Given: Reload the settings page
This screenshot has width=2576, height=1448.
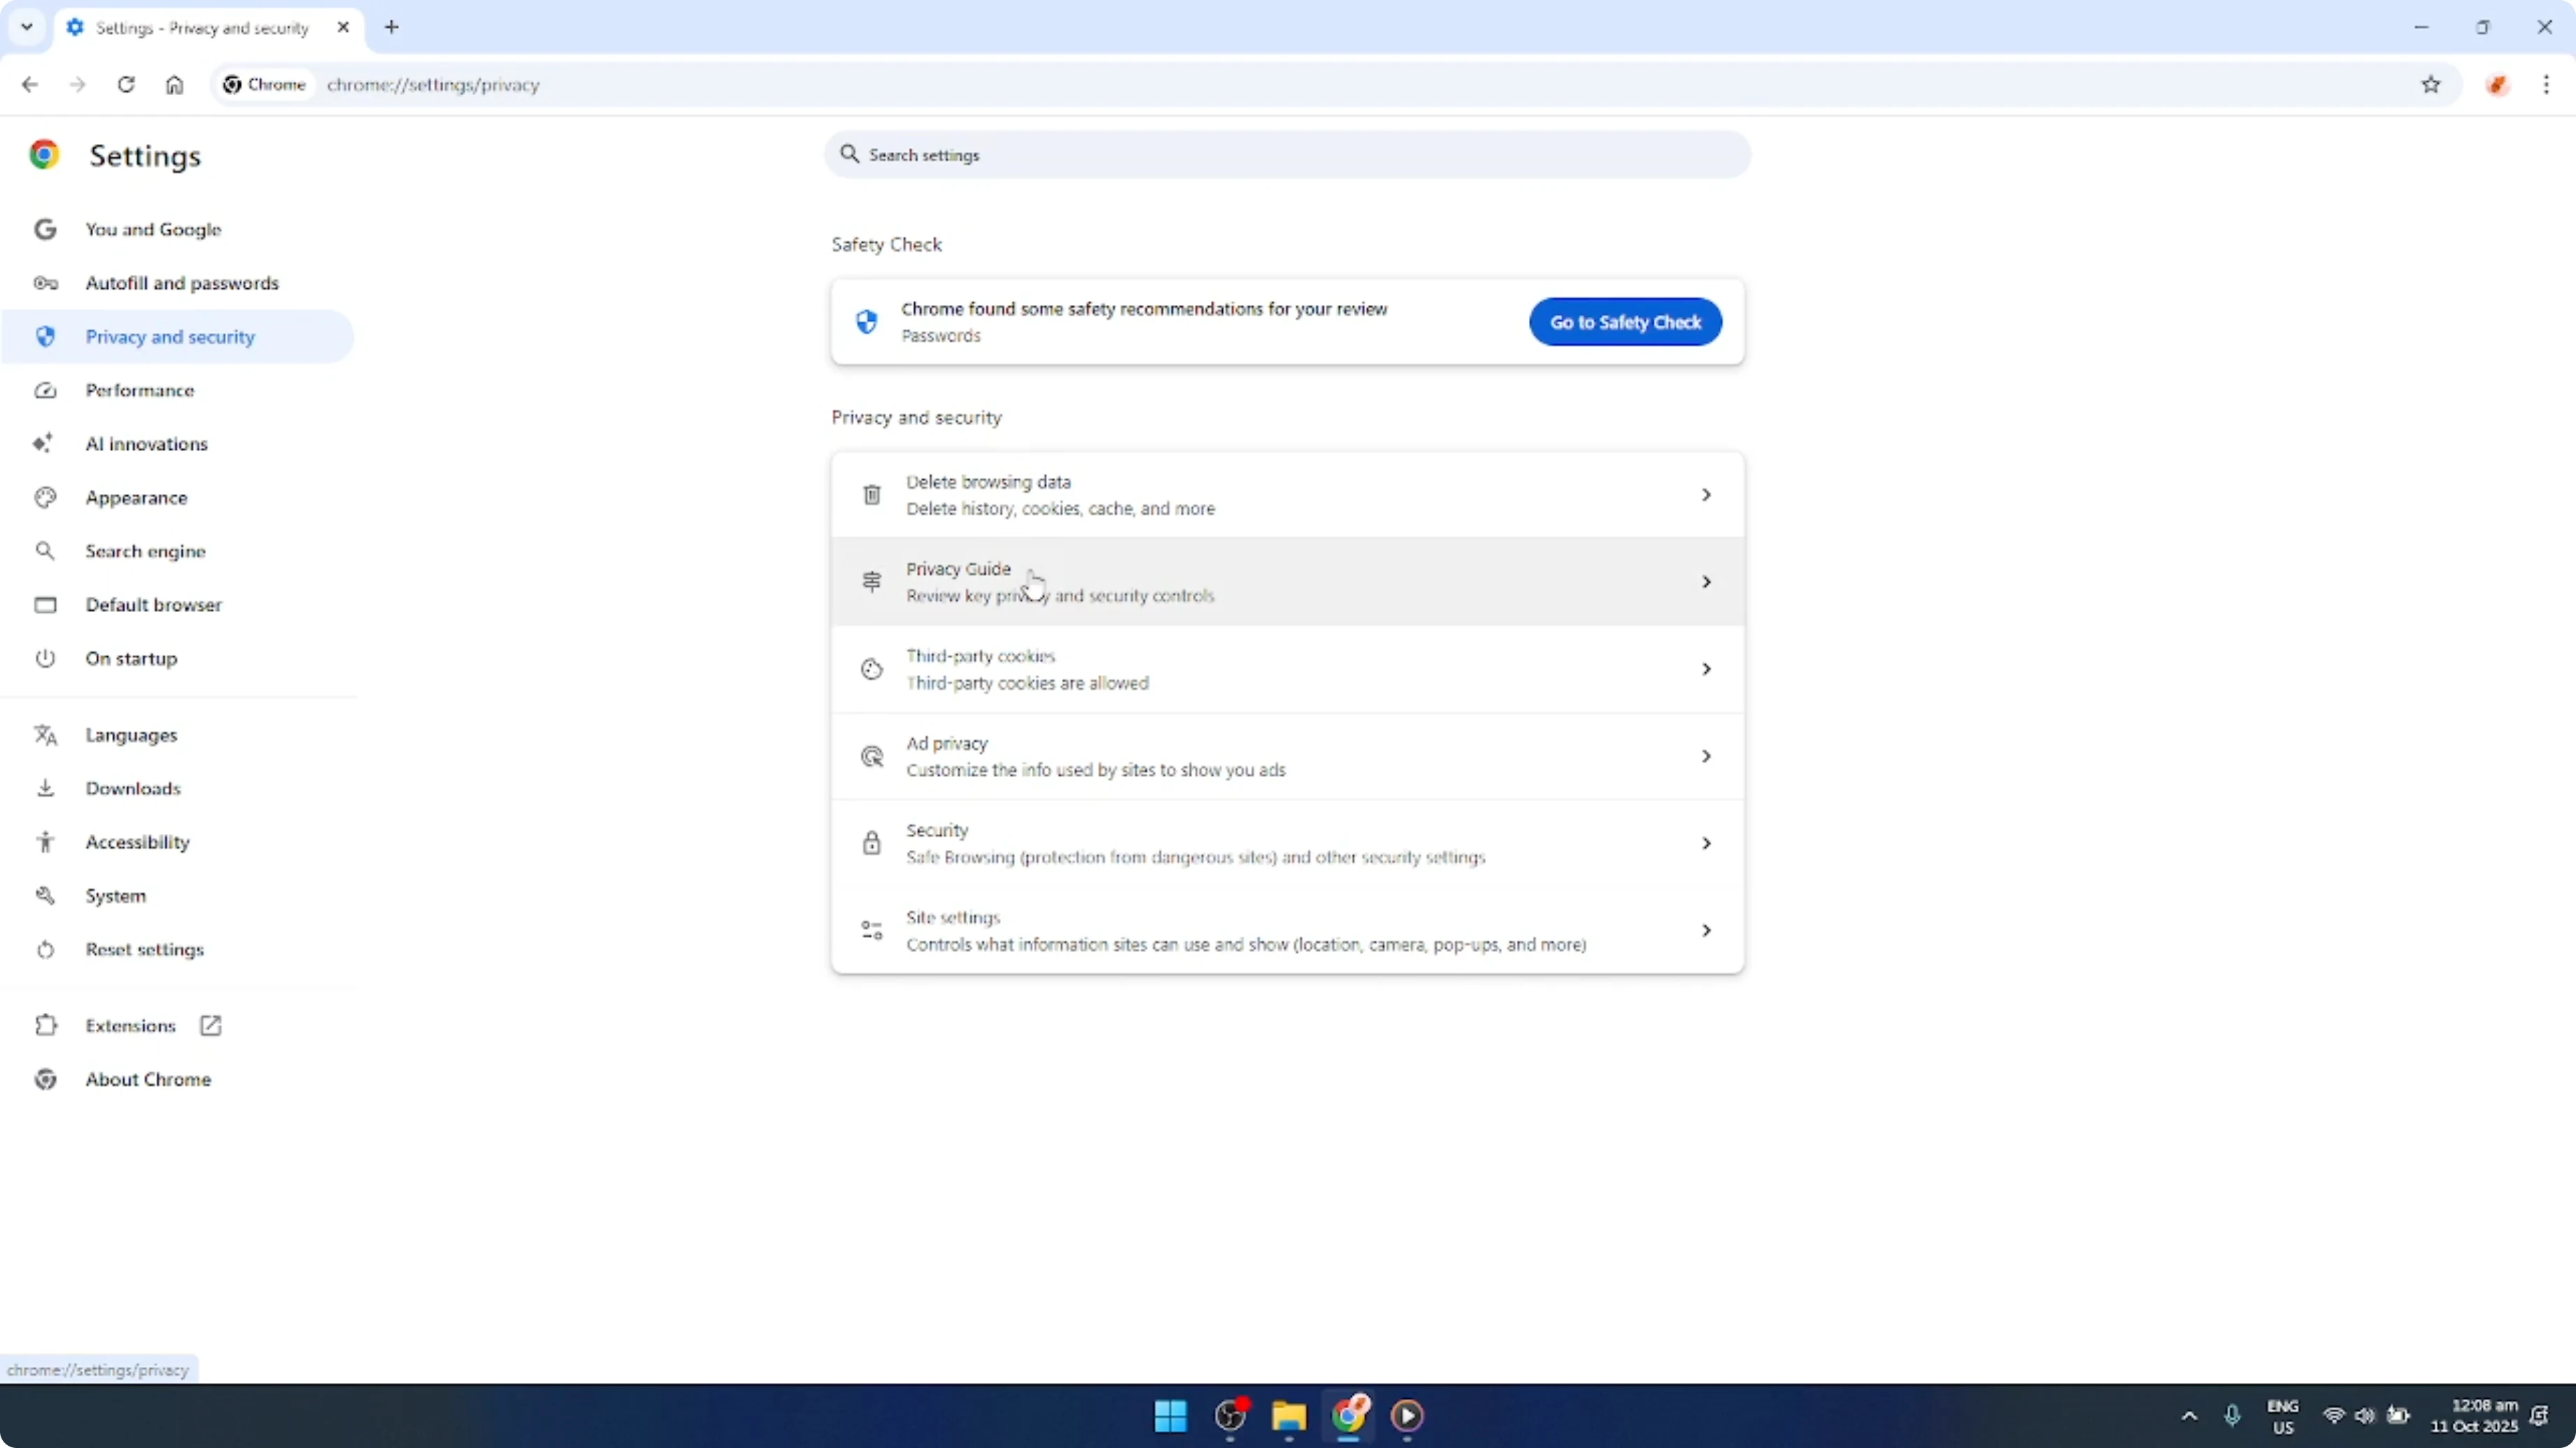Looking at the screenshot, I should click(x=126, y=85).
